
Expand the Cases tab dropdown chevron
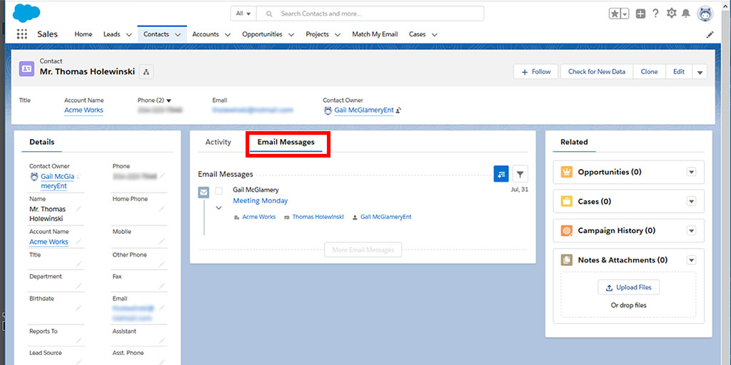pos(435,34)
